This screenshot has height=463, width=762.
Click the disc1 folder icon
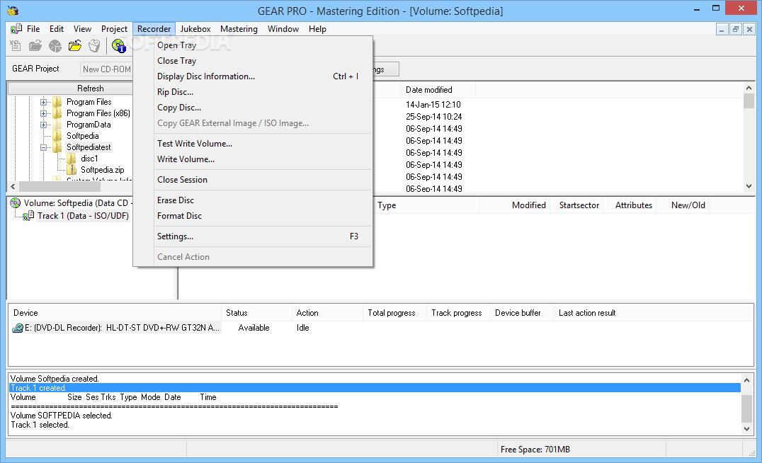[x=72, y=159]
